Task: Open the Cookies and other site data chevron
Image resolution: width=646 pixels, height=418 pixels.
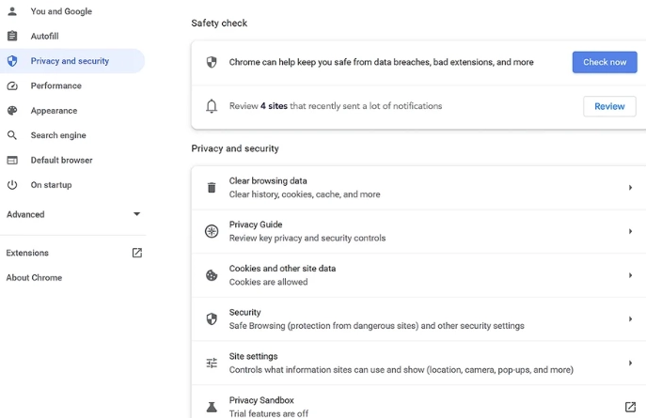Action: (630, 275)
